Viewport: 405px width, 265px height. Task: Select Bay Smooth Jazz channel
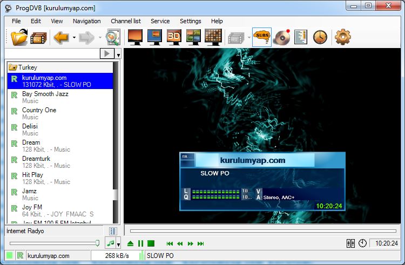60,97
